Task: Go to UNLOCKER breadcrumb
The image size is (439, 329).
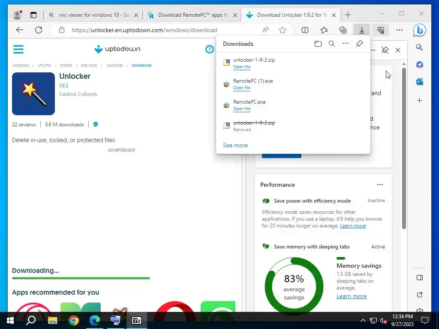Action: coord(114,66)
